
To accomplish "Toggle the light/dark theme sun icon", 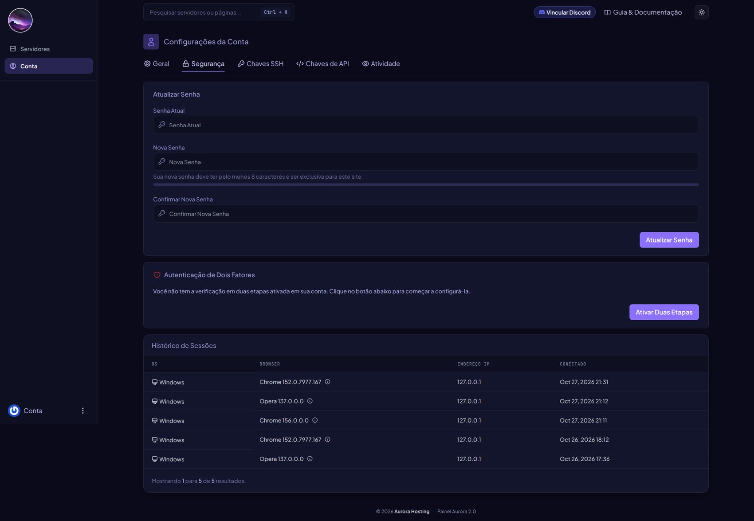I will tap(701, 12).
